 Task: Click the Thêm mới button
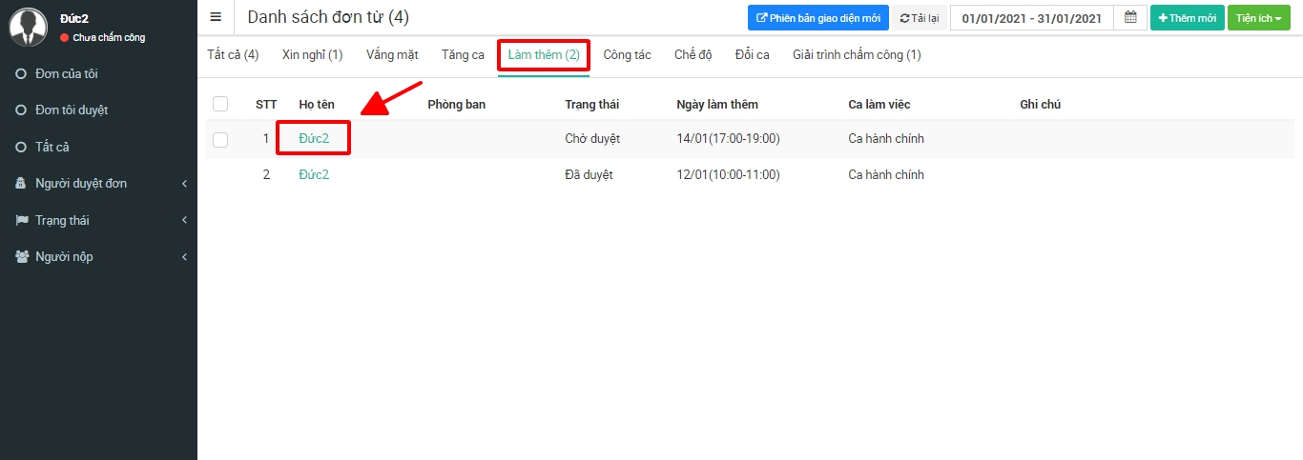pyautogui.click(x=1187, y=18)
